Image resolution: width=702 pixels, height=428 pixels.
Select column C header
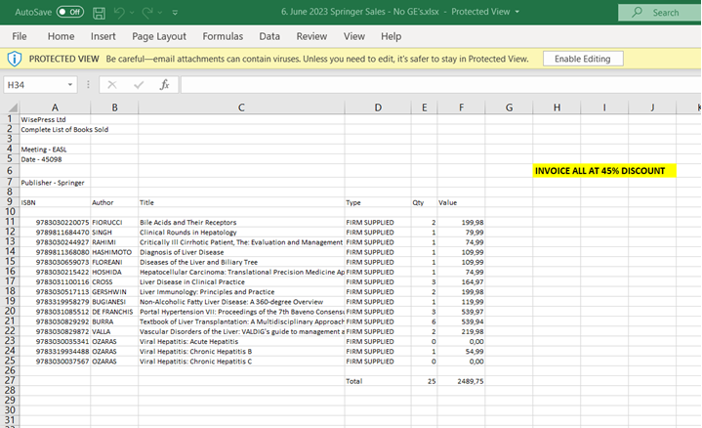241,107
